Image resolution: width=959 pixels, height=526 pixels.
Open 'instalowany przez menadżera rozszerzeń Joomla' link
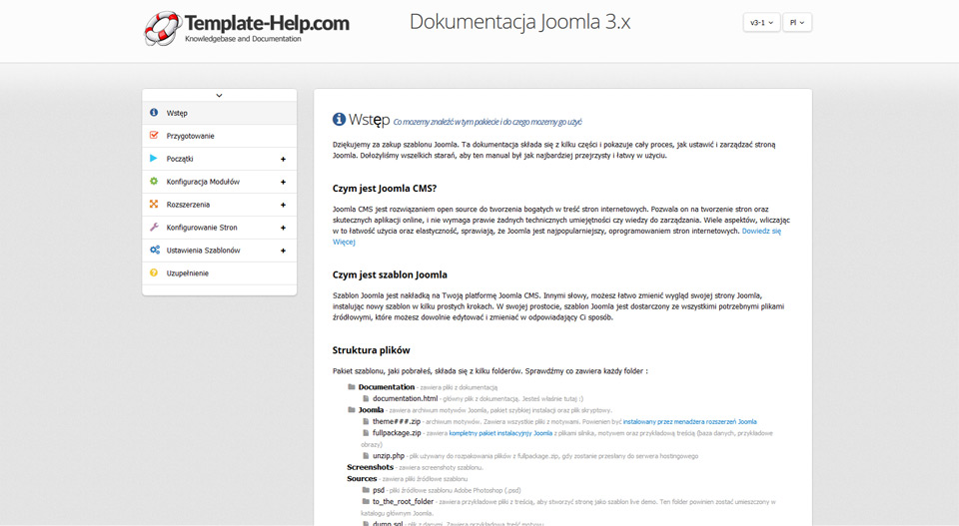point(690,421)
